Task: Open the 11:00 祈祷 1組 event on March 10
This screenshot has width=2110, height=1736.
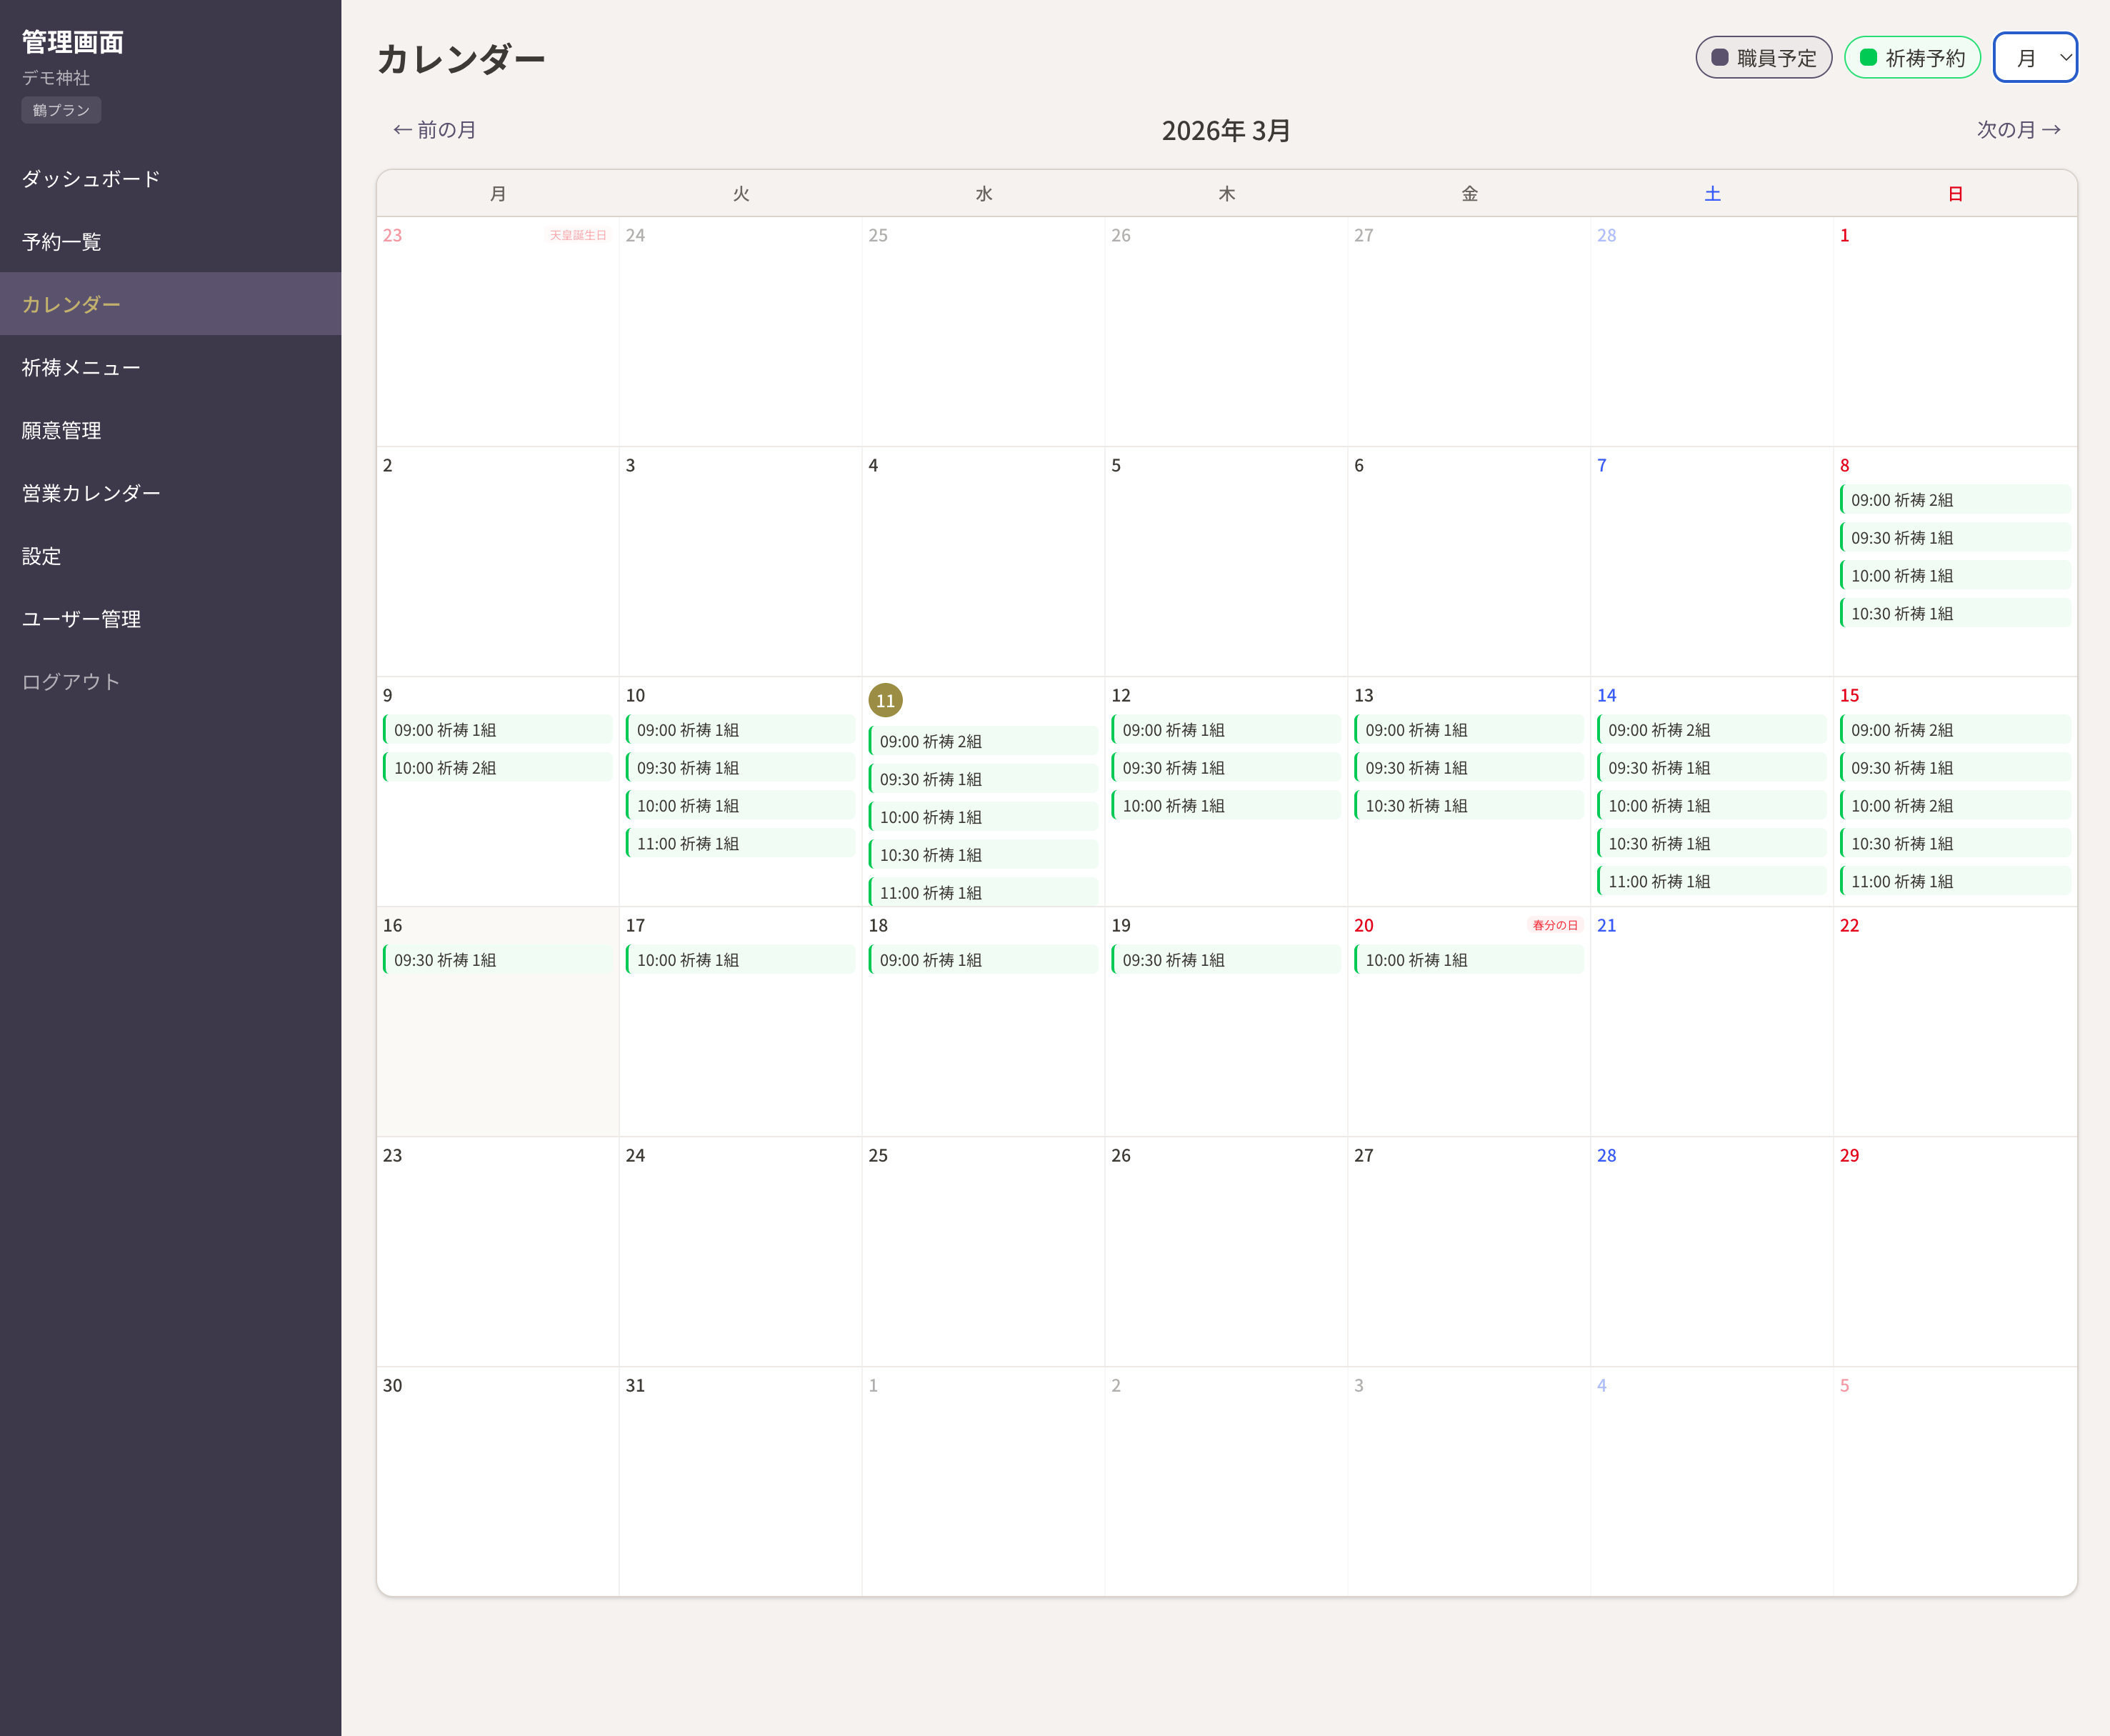Action: pyautogui.click(x=740, y=844)
